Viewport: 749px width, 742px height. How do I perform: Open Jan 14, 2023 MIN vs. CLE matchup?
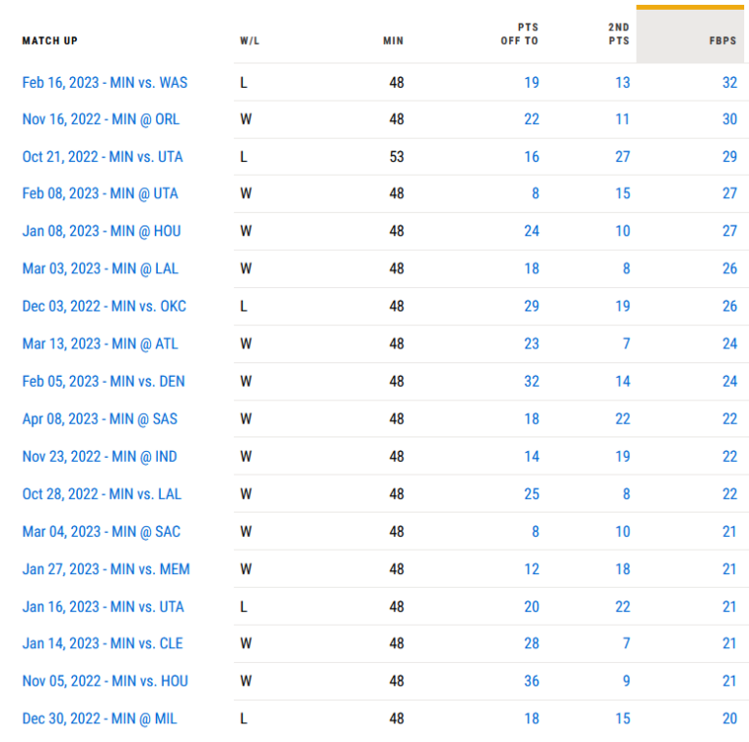tap(102, 643)
